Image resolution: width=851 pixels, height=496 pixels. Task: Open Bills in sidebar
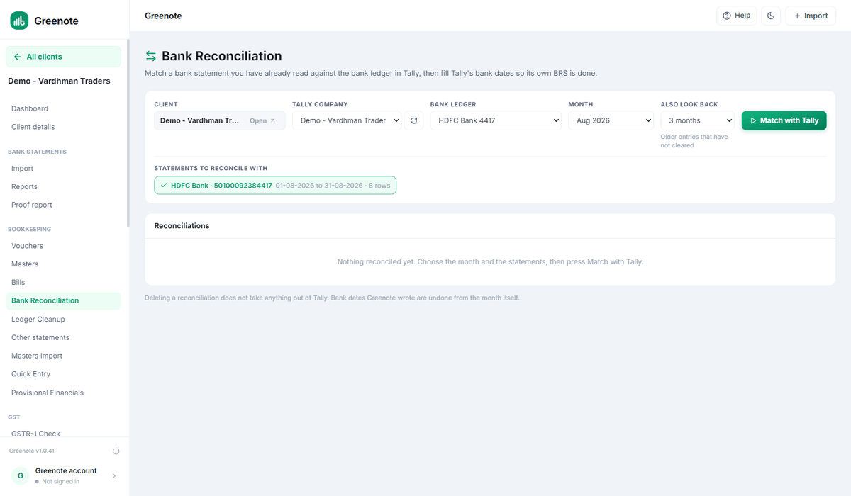click(63, 282)
